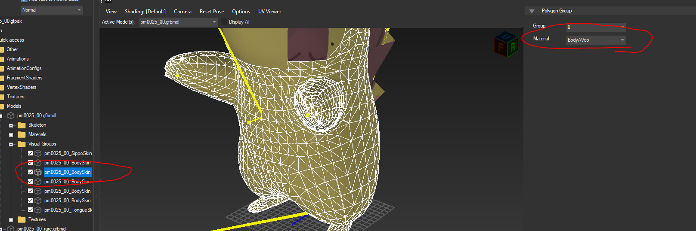Toggle checkbox of the highlighted BodySkin mesh
The height and width of the screenshot is (231, 696).
tap(30, 172)
